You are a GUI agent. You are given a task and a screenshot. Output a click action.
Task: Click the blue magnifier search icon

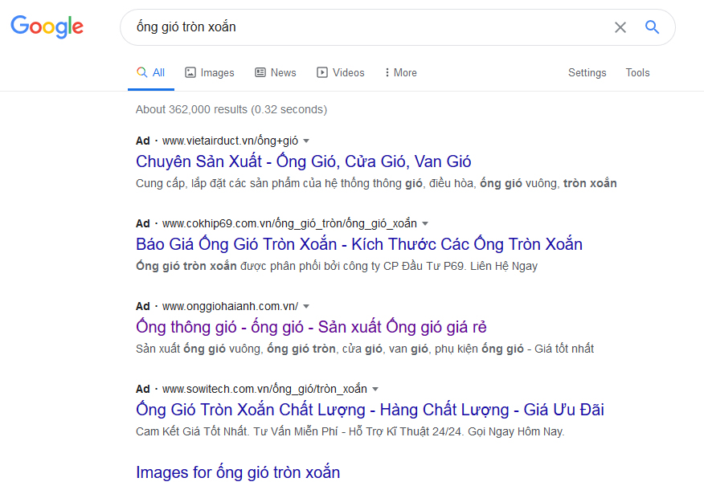pyautogui.click(x=652, y=27)
